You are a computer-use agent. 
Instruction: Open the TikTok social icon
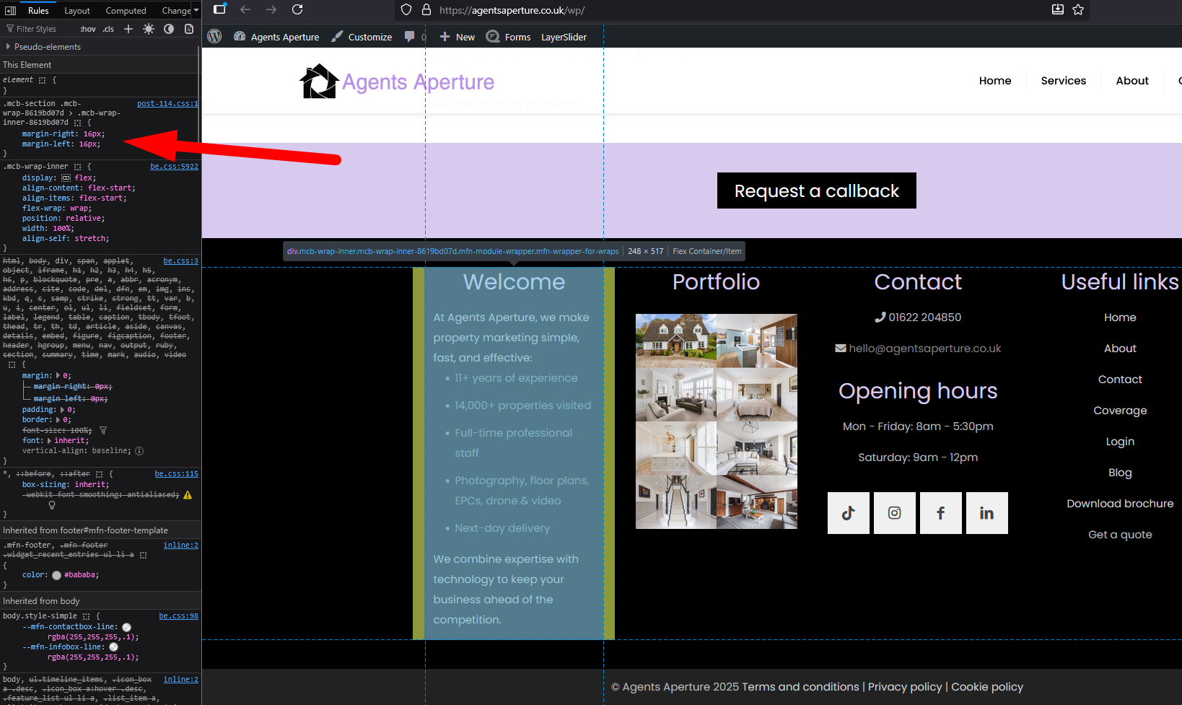[x=848, y=513]
